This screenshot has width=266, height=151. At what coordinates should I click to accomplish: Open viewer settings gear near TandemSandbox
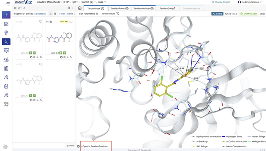(x=78, y=146)
